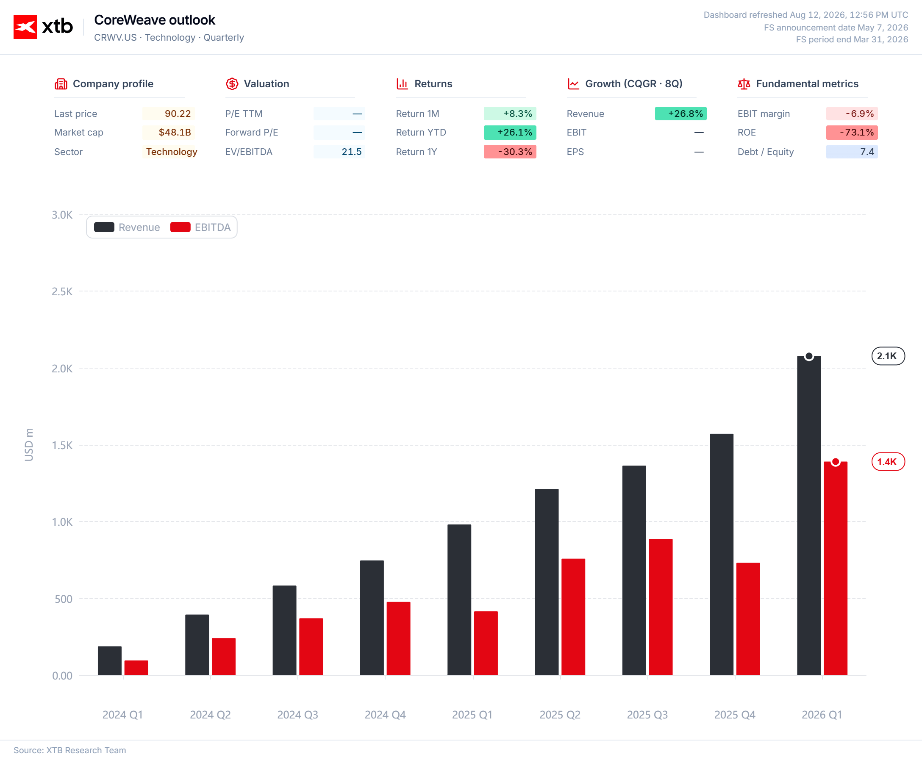This screenshot has width=922, height=760.
Task: Click the Source: XTB Research Team footer
Action: coord(69,750)
